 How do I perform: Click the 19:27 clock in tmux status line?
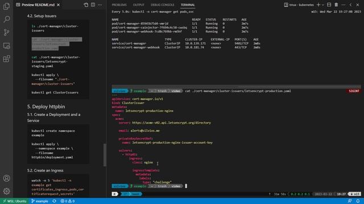coord(341,194)
